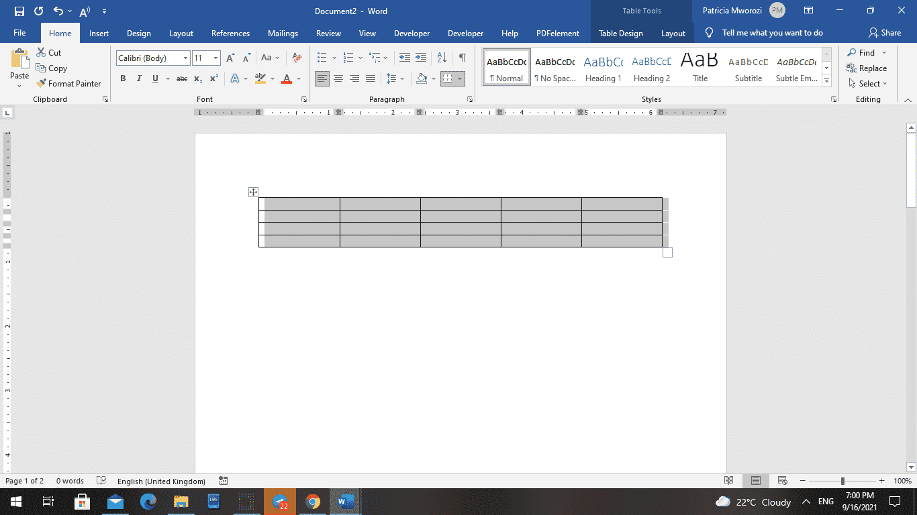917x515 pixels.
Task: Expand the line spacing options
Action: tap(401, 78)
